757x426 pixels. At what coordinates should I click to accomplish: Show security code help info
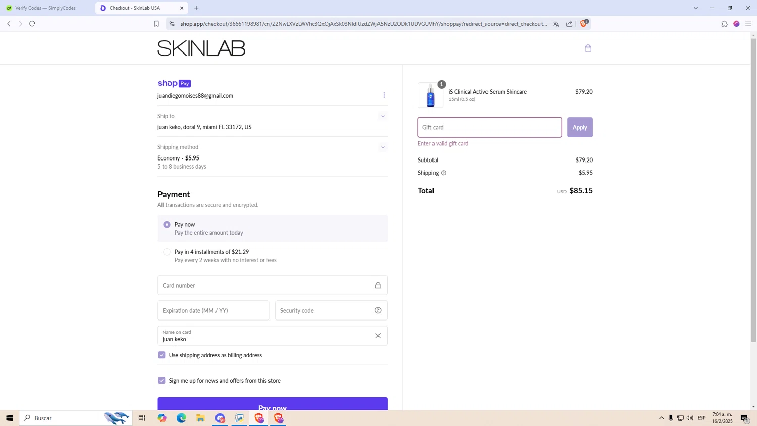[x=378, y=310]
